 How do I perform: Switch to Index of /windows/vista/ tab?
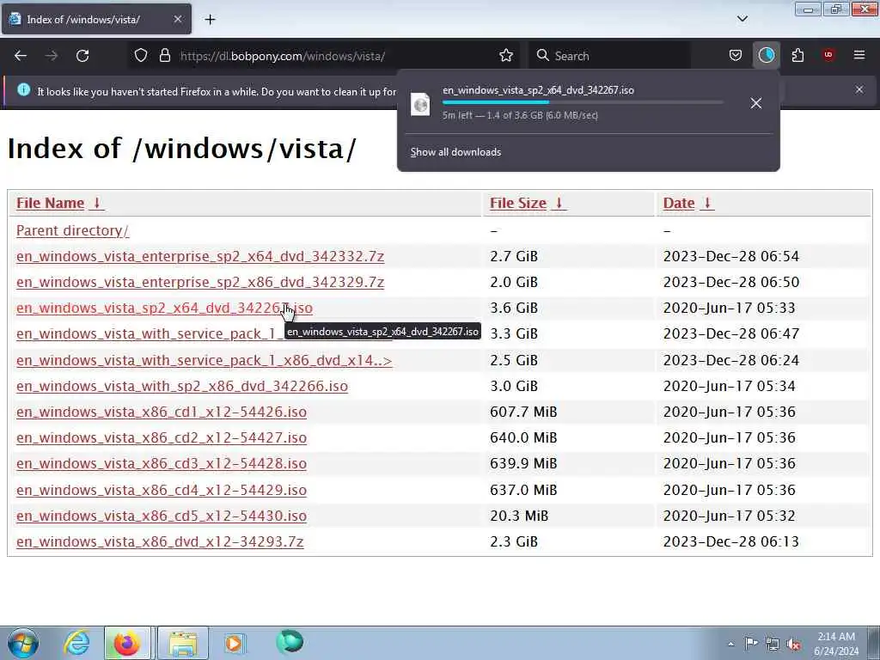pos(96,20)
